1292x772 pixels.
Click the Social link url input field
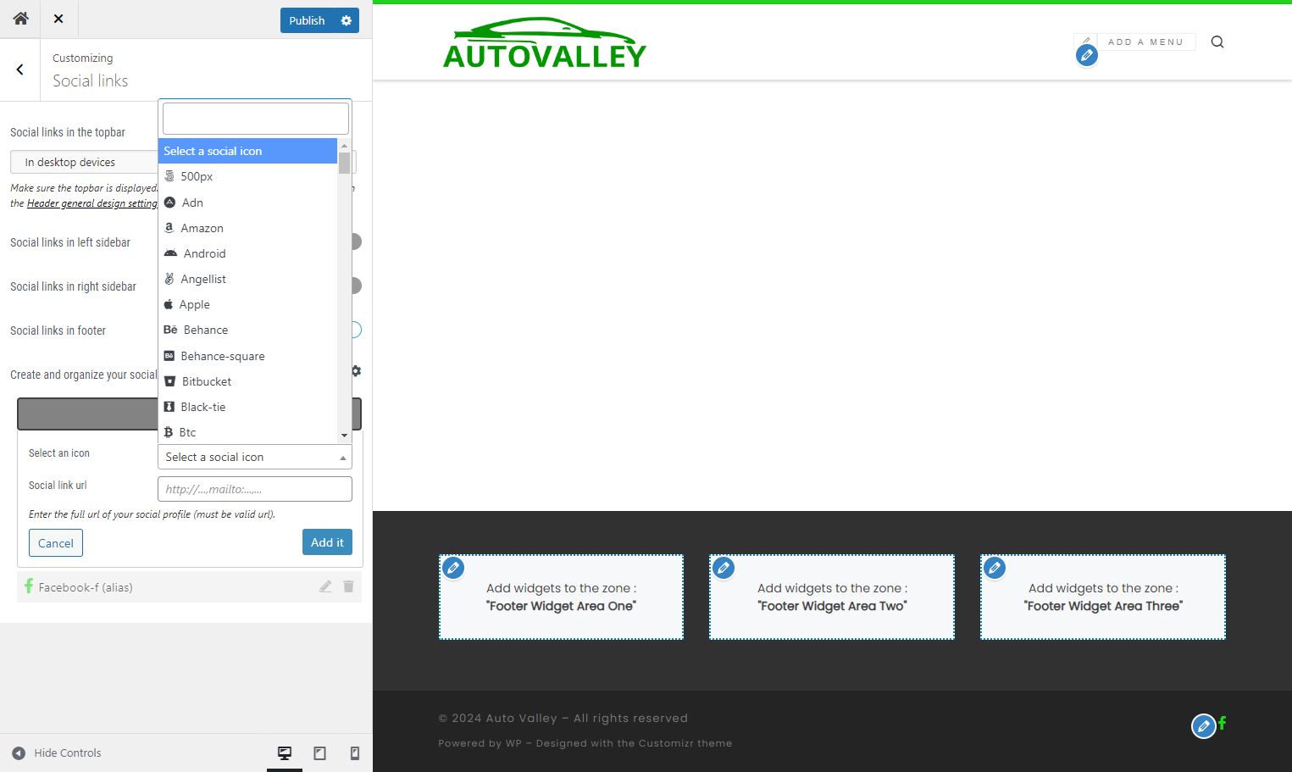point(255,489)
